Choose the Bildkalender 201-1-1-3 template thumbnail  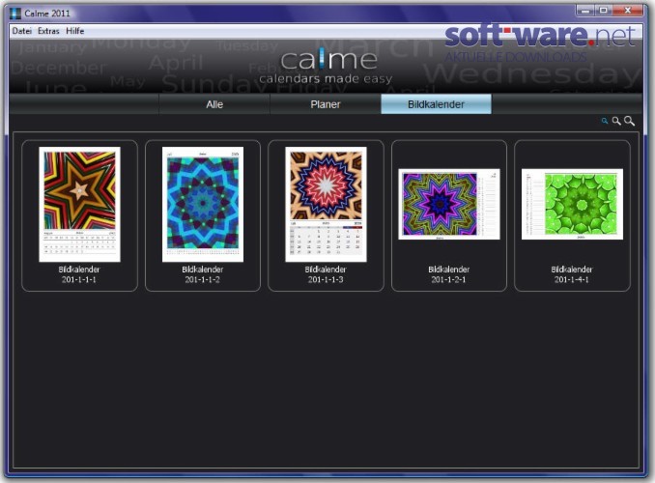pos(326,205)
